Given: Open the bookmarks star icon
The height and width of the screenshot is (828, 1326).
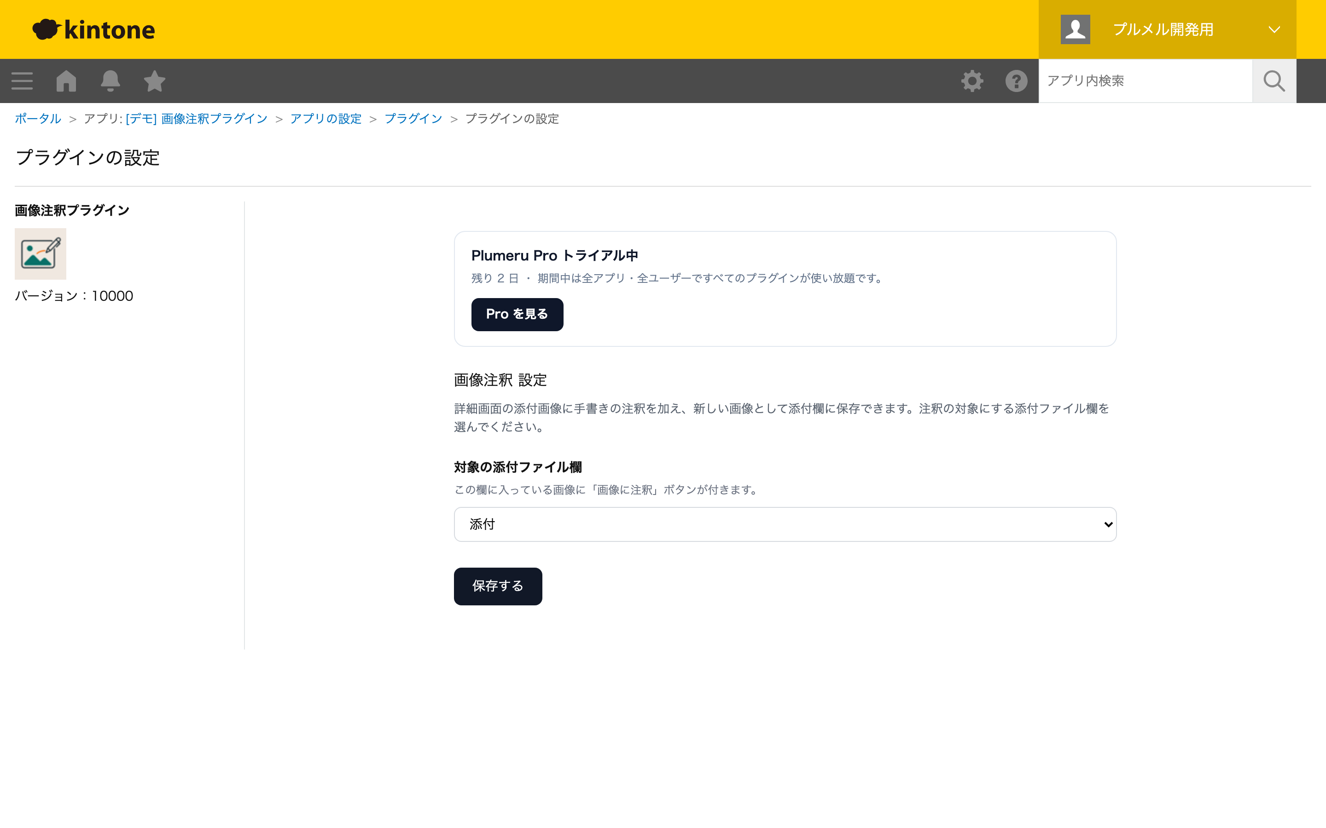Looking at the screenshot, I should click(155, 81).
